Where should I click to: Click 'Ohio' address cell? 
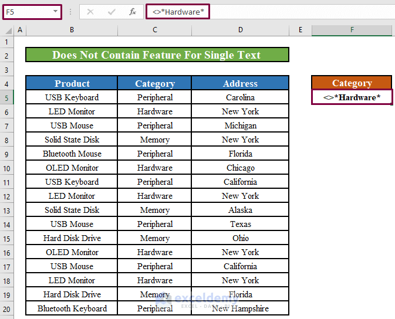240,239
